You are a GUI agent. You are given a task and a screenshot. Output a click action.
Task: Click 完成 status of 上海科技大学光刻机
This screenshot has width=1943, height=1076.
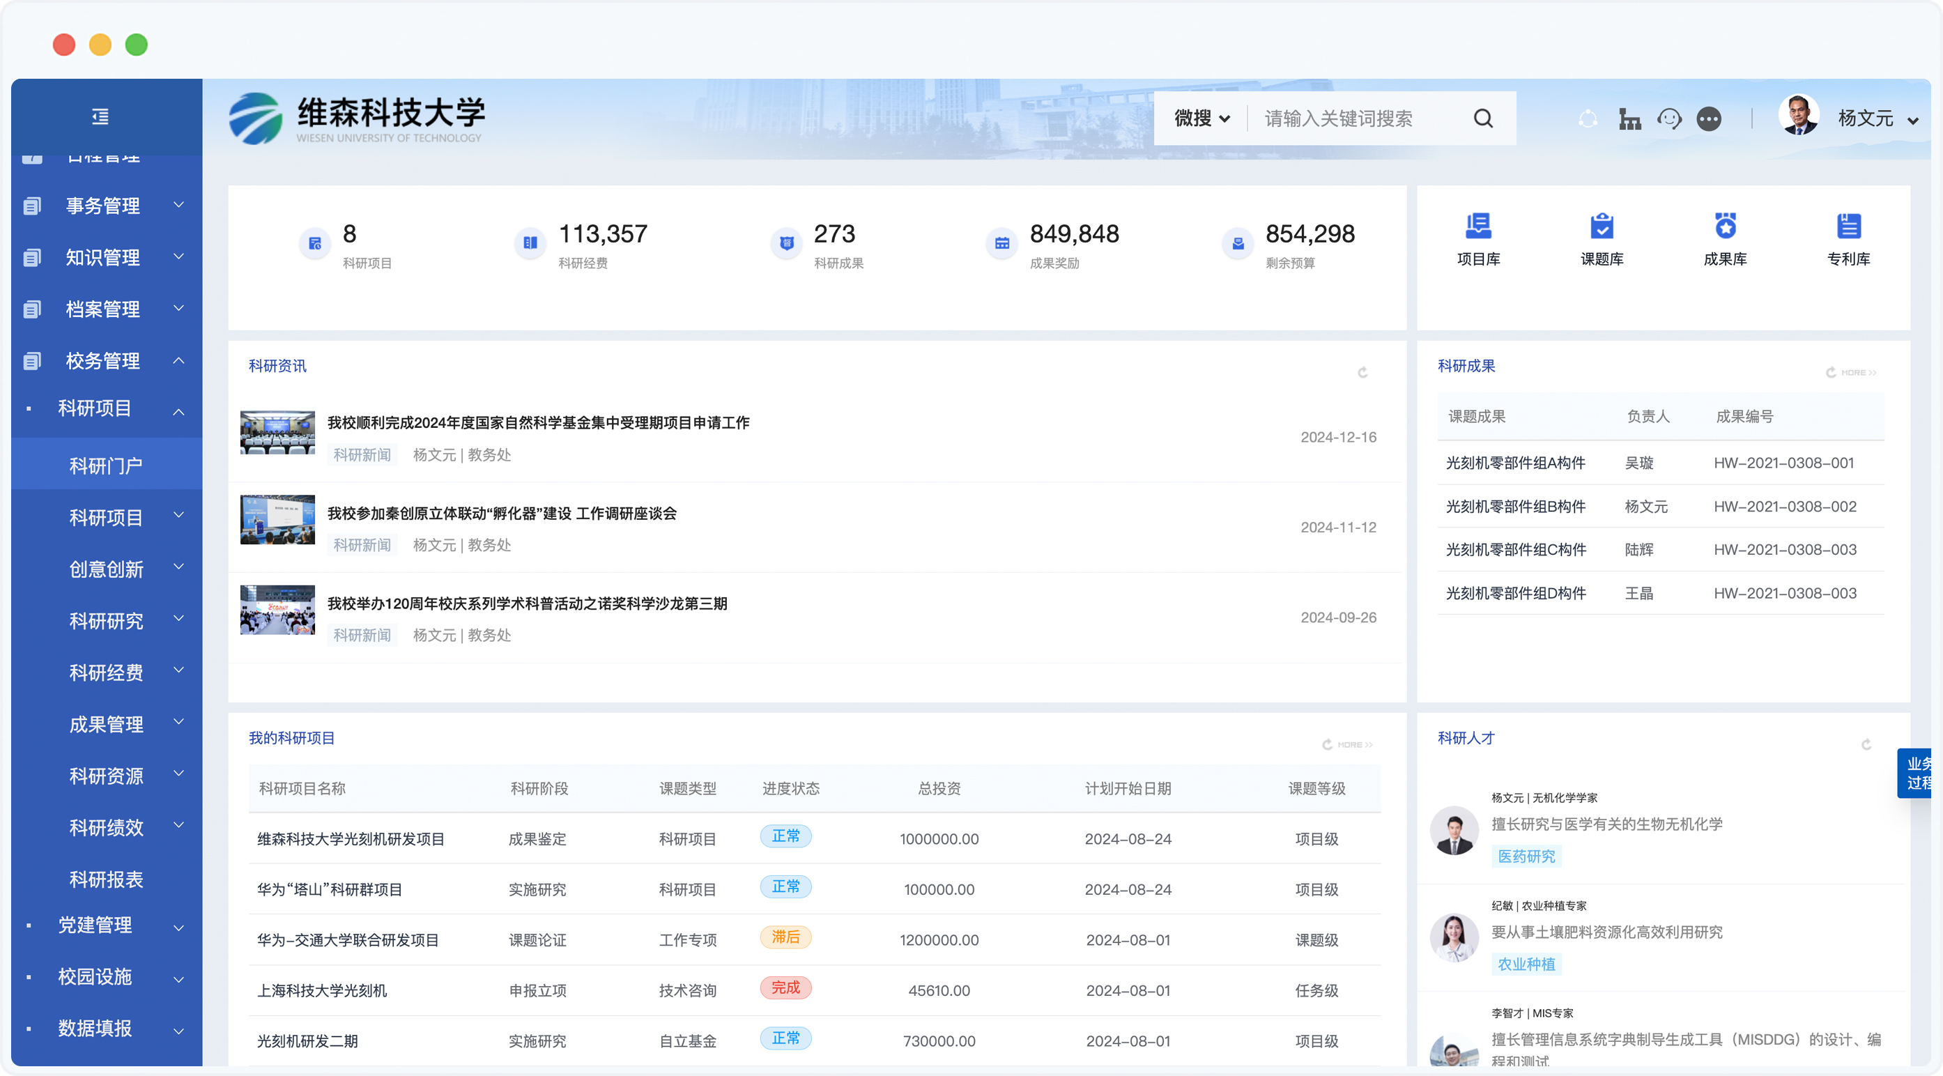coord(785,987)
